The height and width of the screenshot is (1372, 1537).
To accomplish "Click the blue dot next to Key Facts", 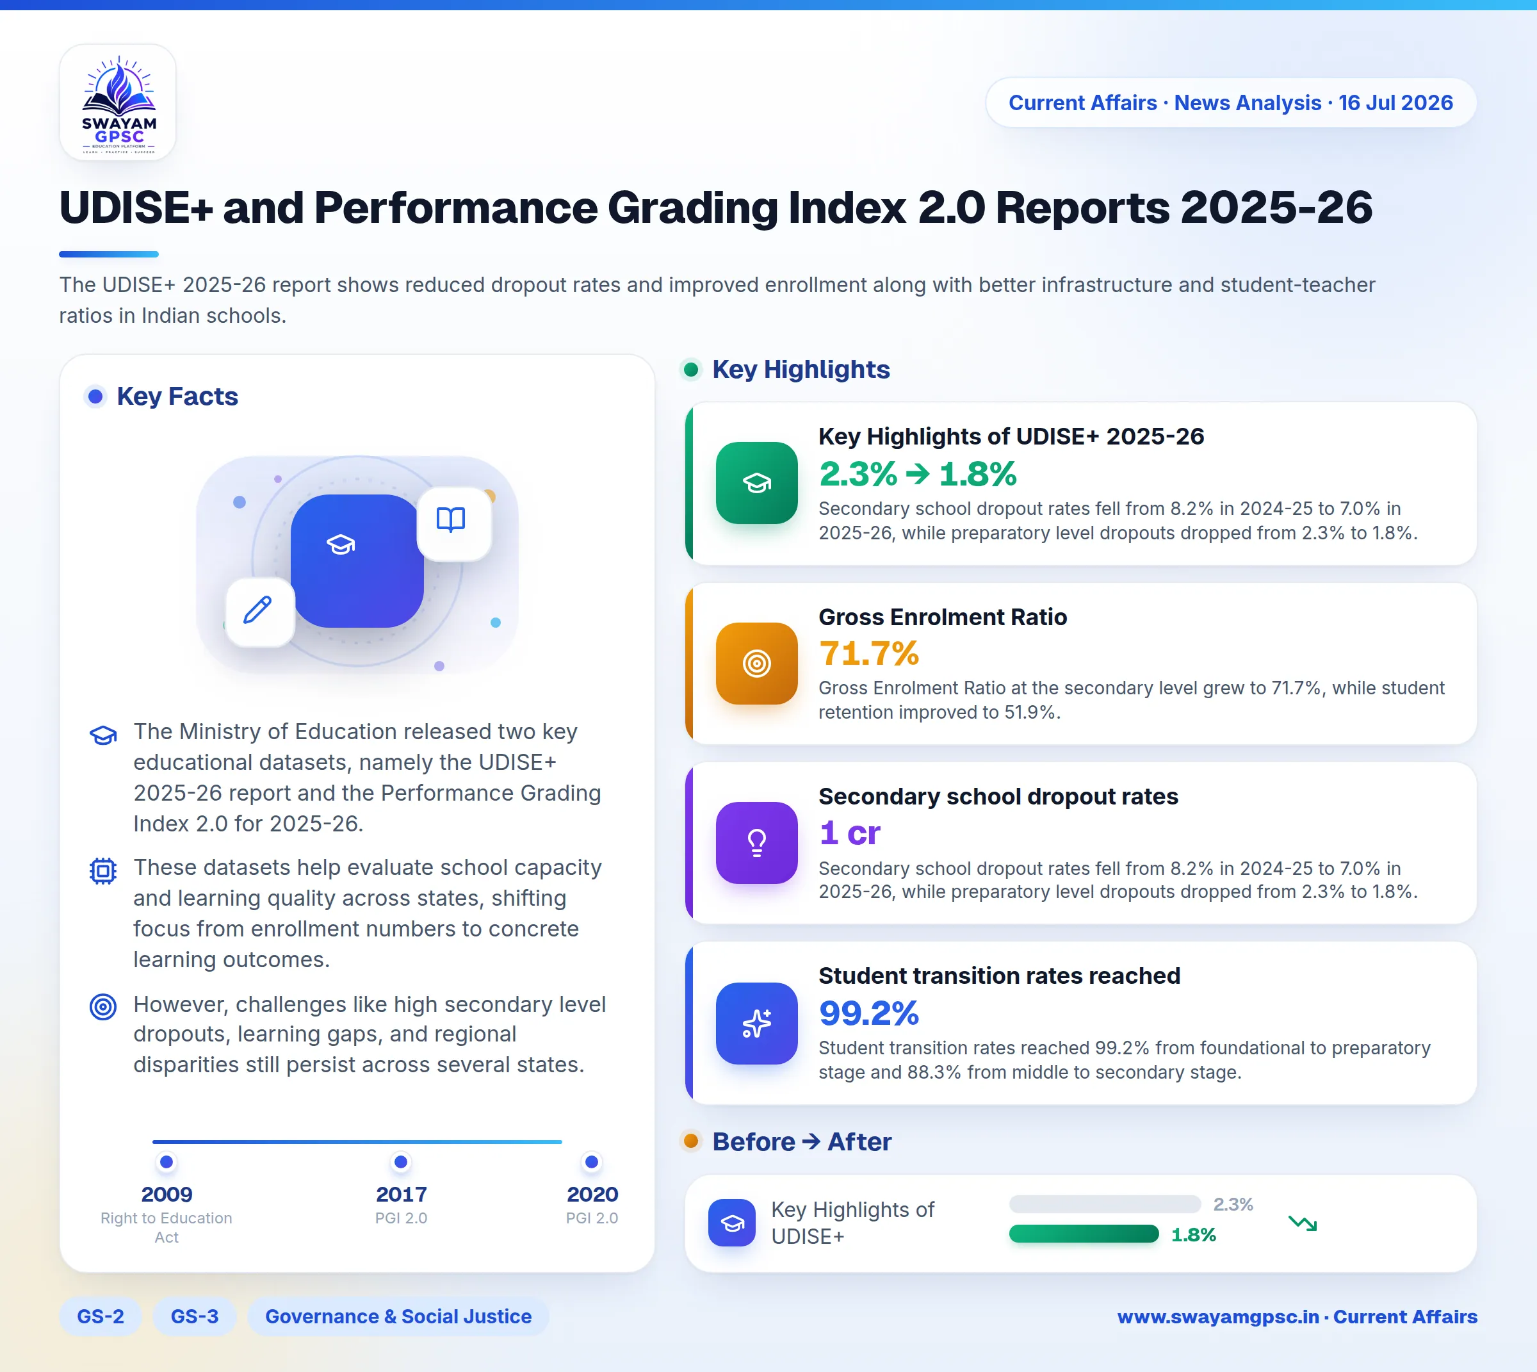I will (95, 396).
